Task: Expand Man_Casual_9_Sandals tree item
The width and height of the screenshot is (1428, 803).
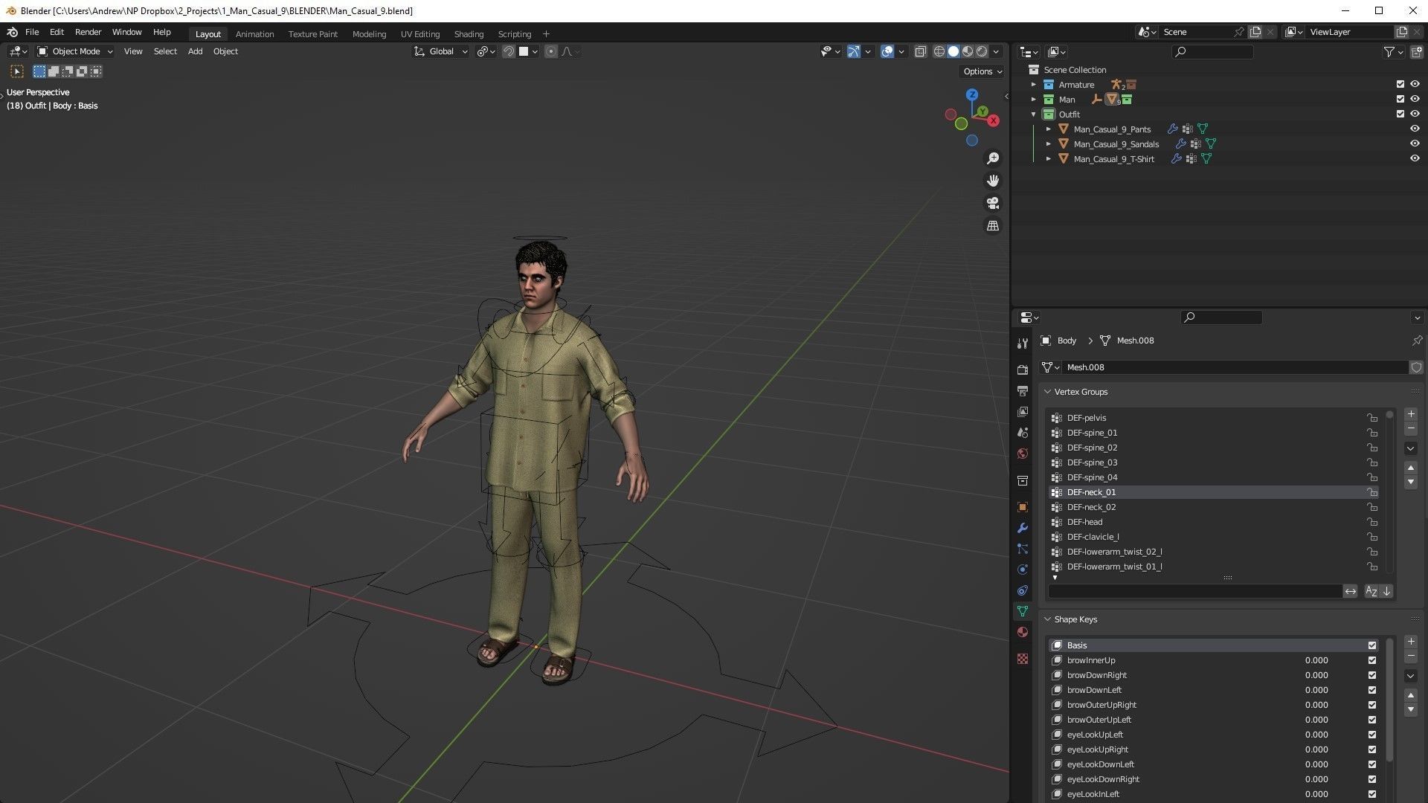Action: [1049, 143]
